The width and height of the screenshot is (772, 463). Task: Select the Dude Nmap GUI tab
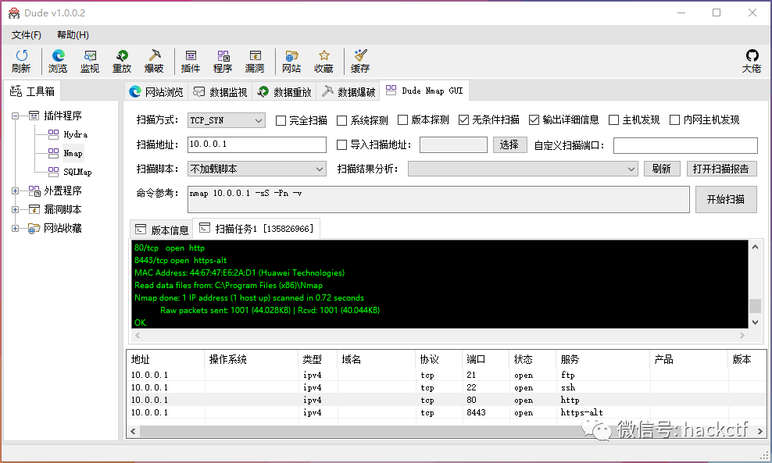424,91
